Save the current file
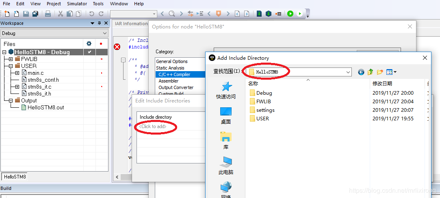 click(x=26, y=13)
